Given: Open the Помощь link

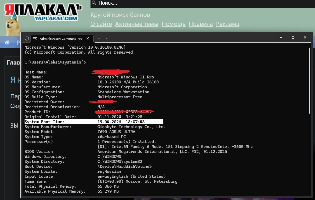Looking at the screenshot, I should pyautogui.click(x=174, y=24).
